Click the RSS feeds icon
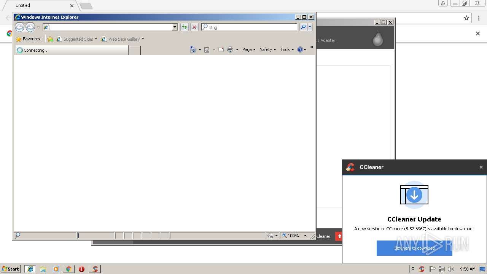Screen dimensions: 487x274 click(x=207, y=49)
